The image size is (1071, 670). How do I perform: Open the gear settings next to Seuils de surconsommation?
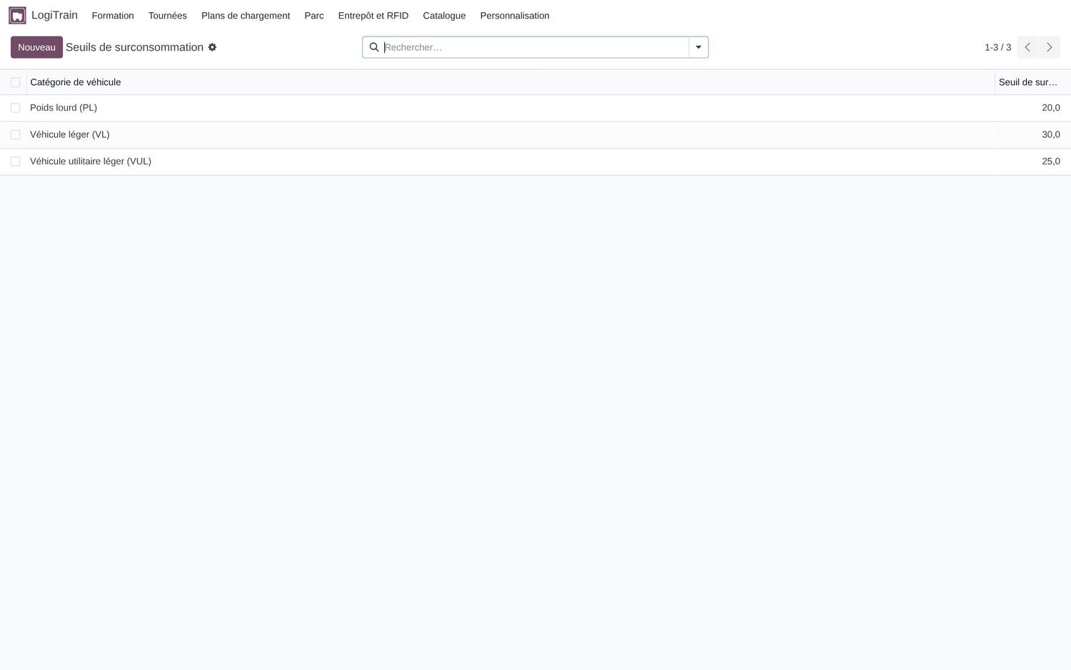tap(212, 47)
